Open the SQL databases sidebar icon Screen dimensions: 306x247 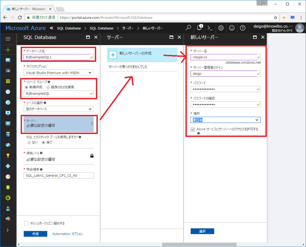tap(8, 134)
